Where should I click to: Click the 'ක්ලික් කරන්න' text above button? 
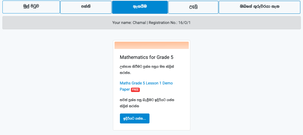(130, 106)
